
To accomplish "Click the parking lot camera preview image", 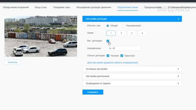I will pyautogui.click(x=41, y=36).
